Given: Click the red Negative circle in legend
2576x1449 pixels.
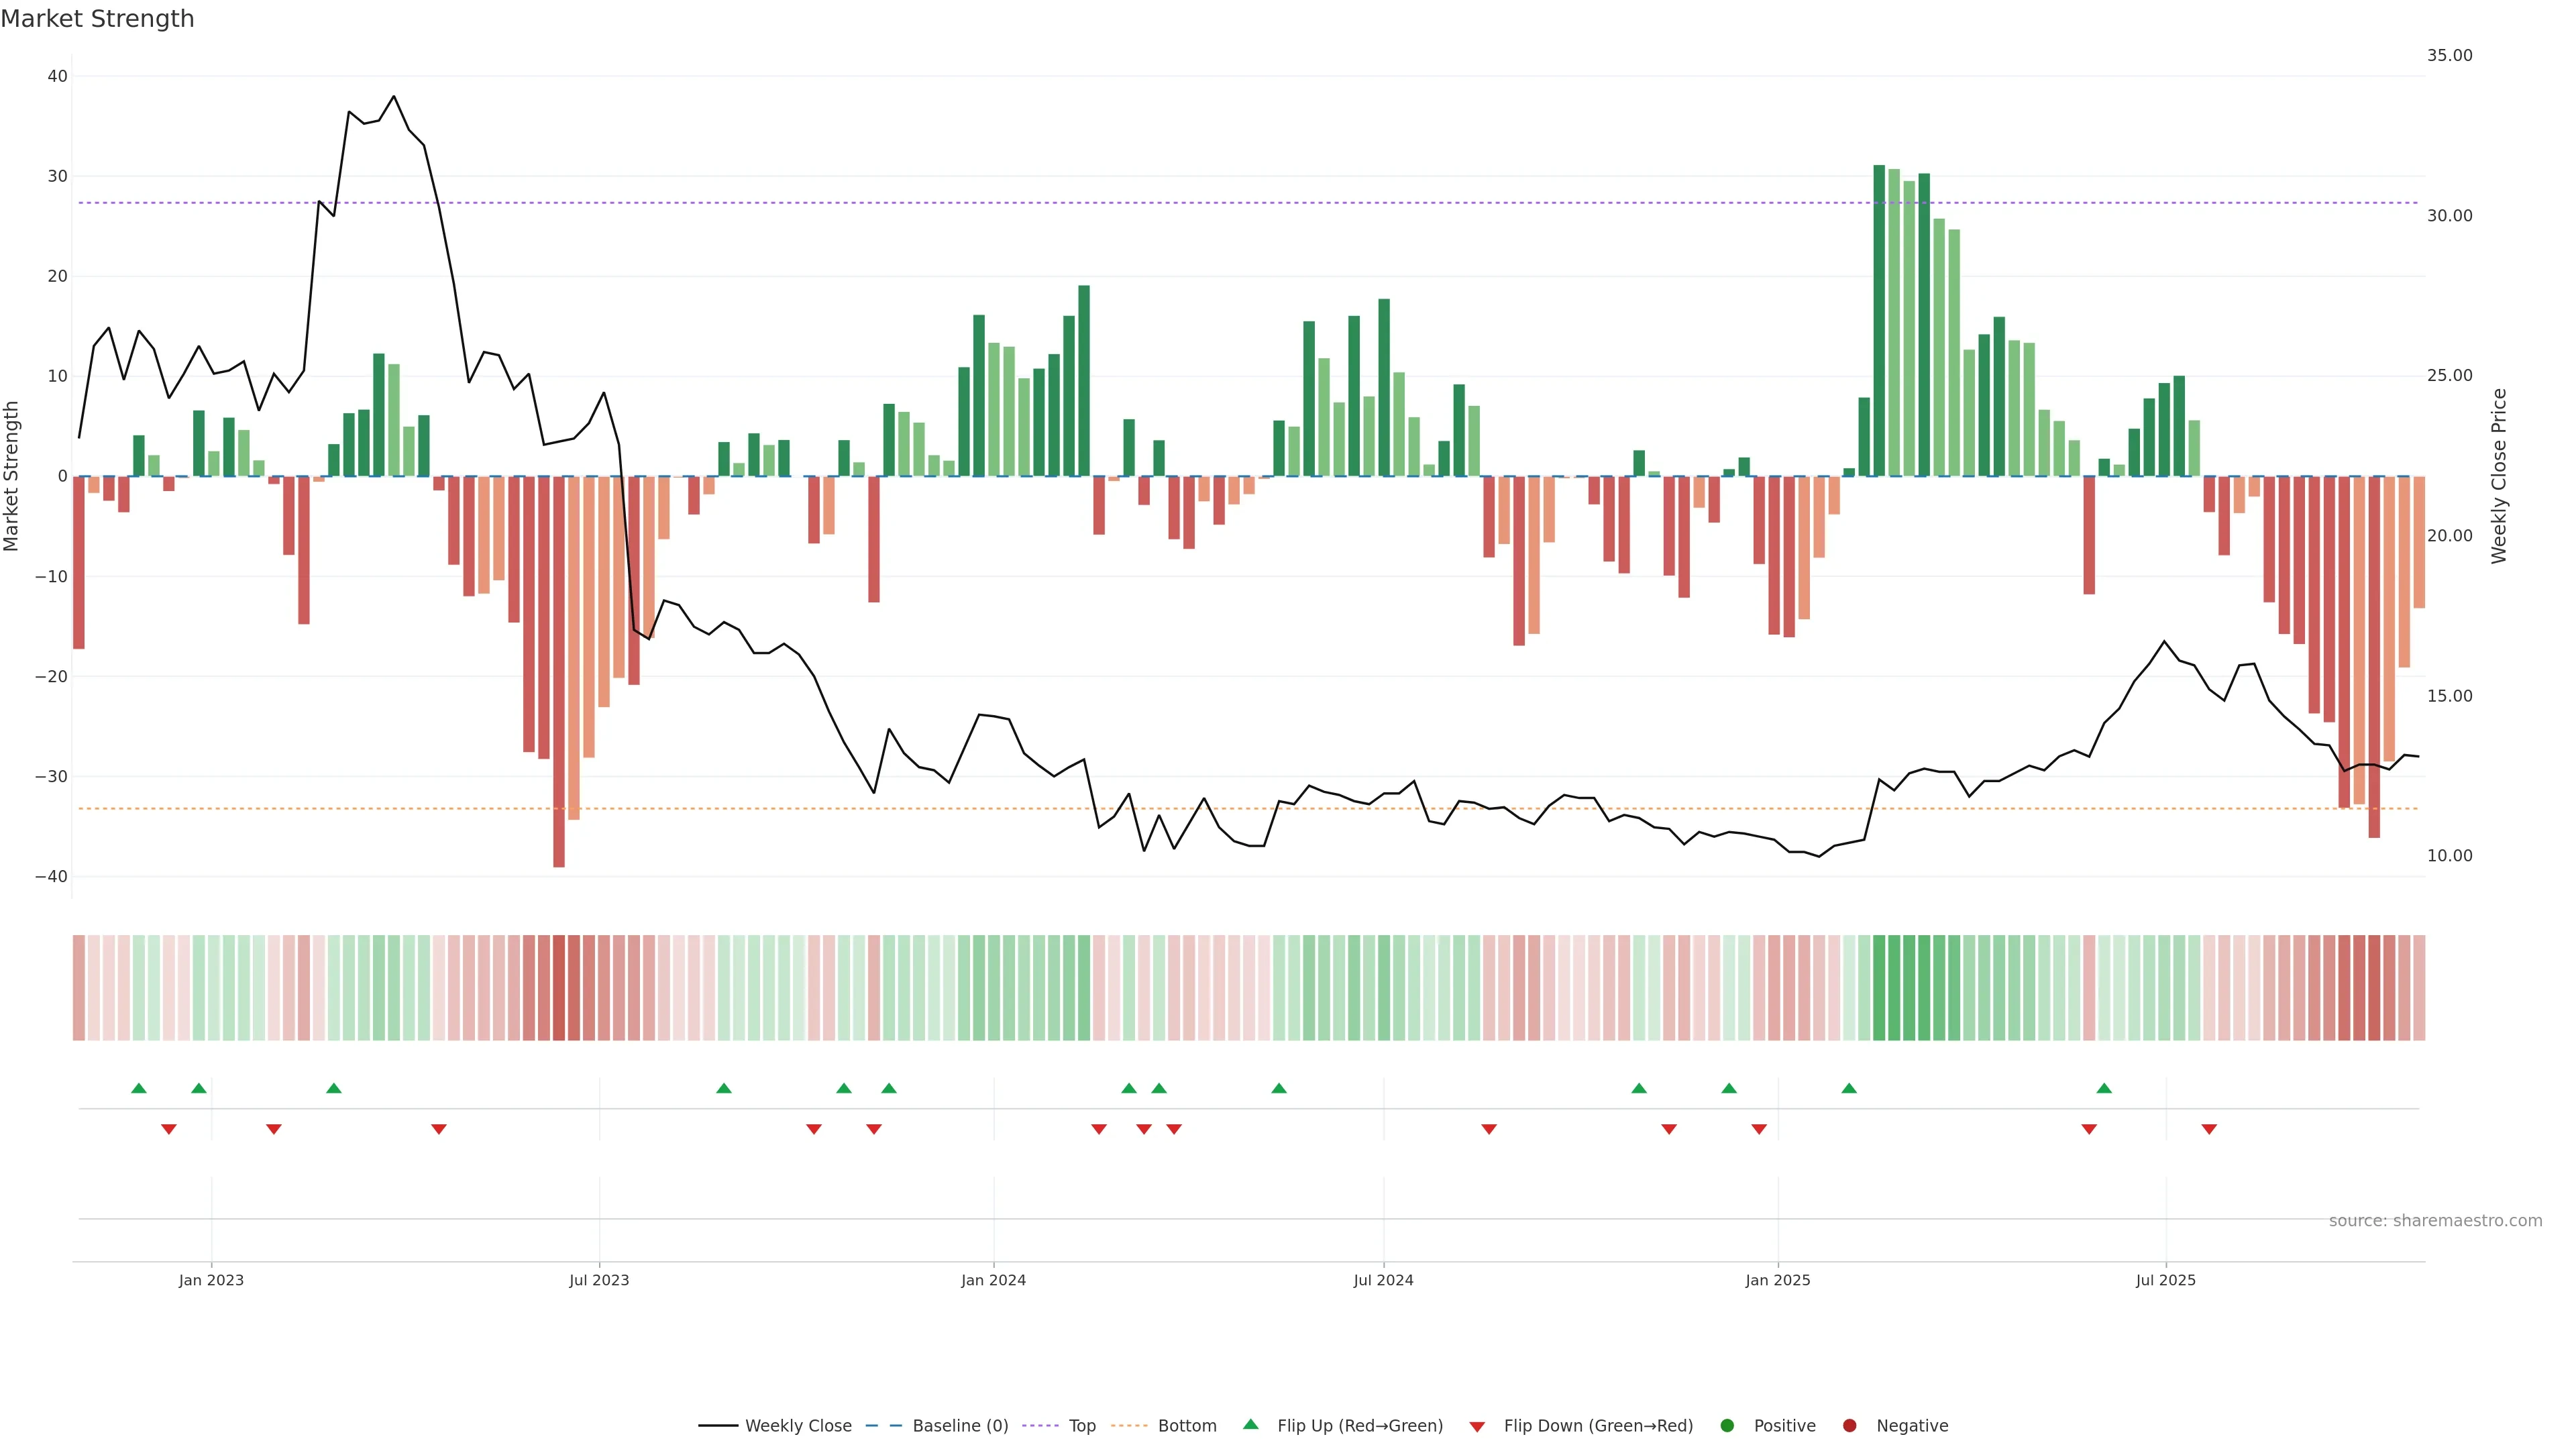Looking at the screenshot, I should (1849, 1426).
